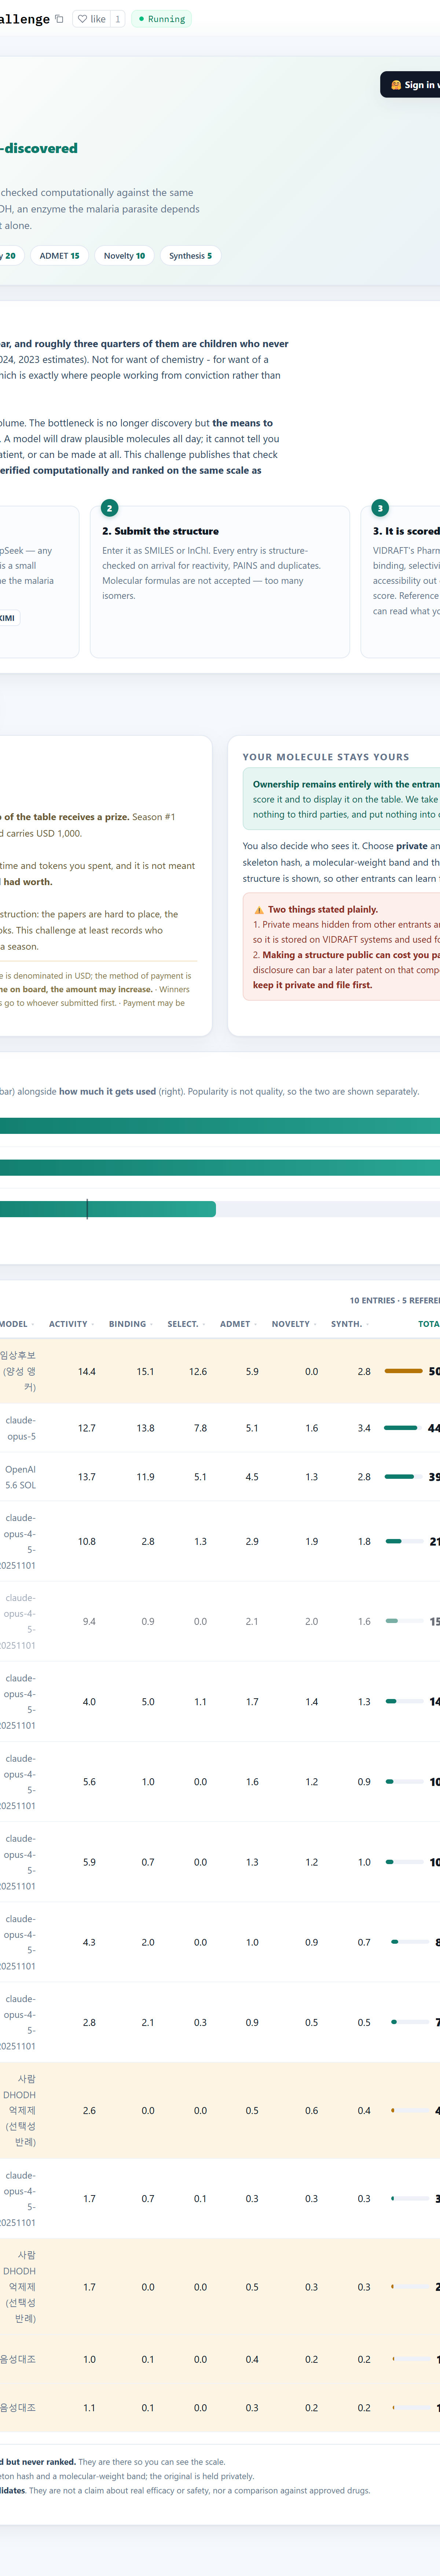This screenshot has width=440, height=2576.
Task: Sort the table by MODEL column
Action: [16, 1324]
